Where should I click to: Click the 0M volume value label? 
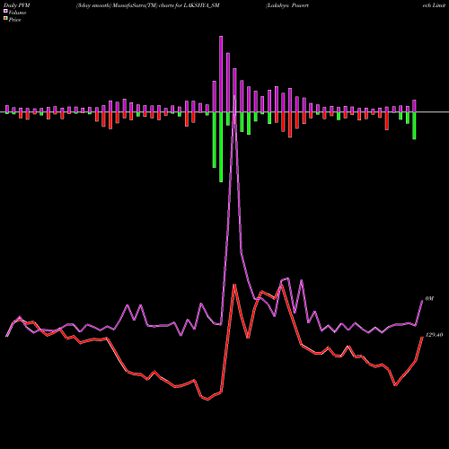[429, 299]
